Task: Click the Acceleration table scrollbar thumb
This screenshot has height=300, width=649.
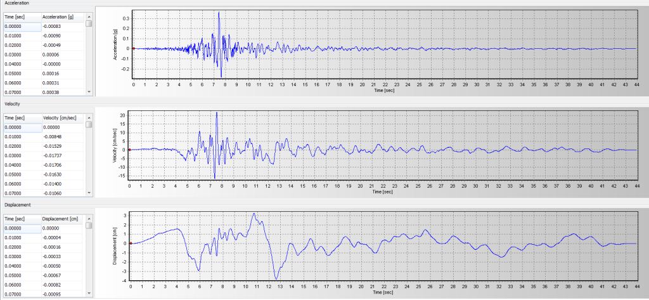Action: (89, 23)
